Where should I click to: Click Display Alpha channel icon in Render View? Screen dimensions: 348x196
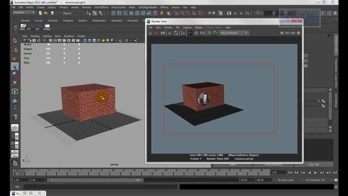point(196,33)
